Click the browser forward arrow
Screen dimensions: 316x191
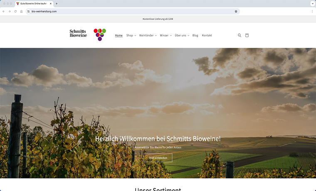10,12
